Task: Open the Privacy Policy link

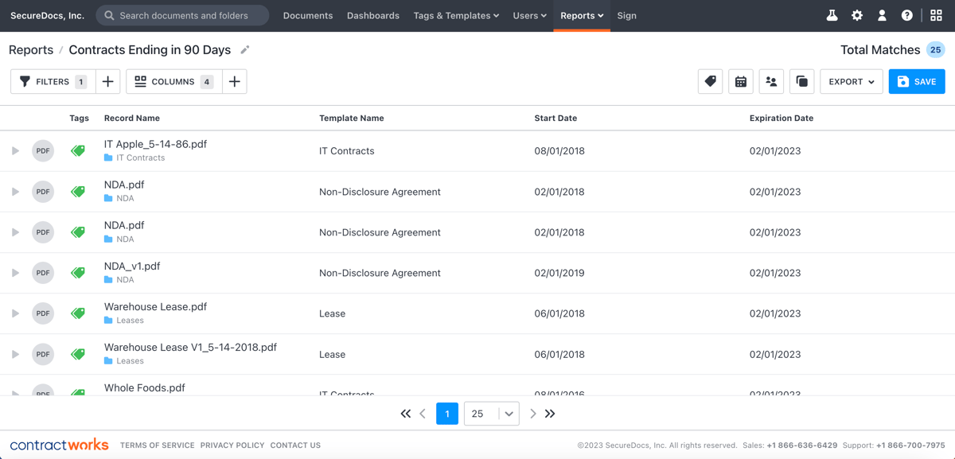Action: point(232,445)
